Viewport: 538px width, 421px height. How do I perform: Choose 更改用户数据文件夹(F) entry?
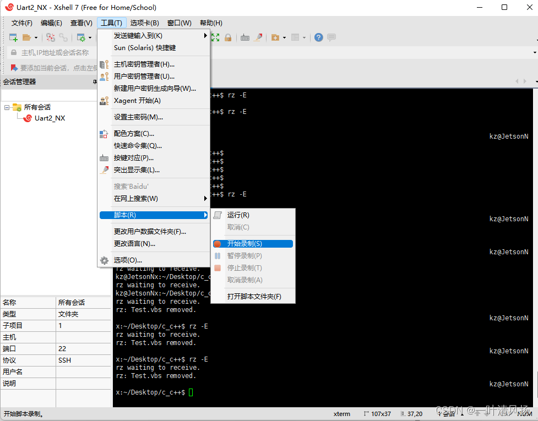(154, 232)
